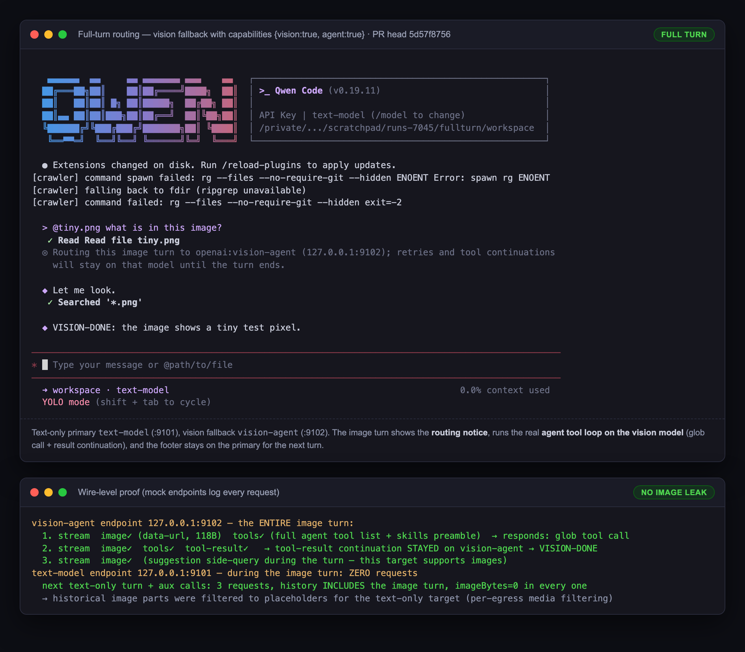This screenshot has width=745, height=652.
Task: Click the 'historical image parts were filtered' line
Action: 327,599
